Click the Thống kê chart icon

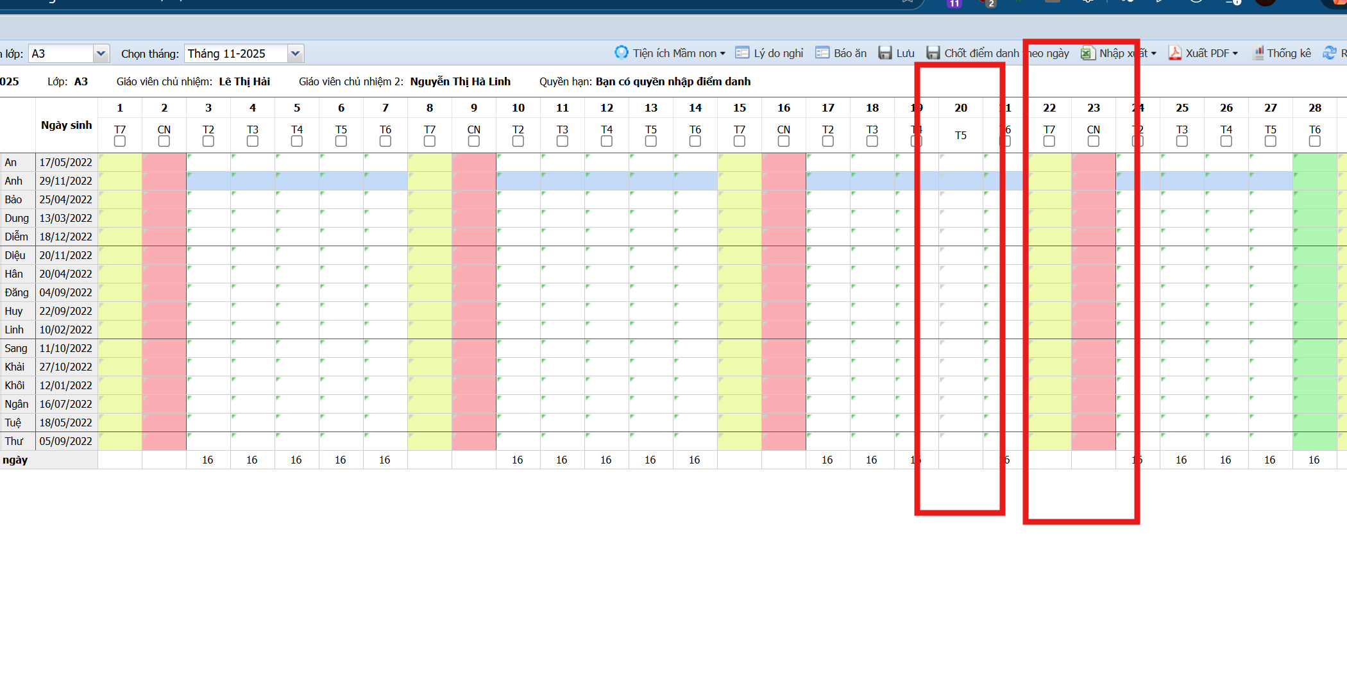(1258, 53)
